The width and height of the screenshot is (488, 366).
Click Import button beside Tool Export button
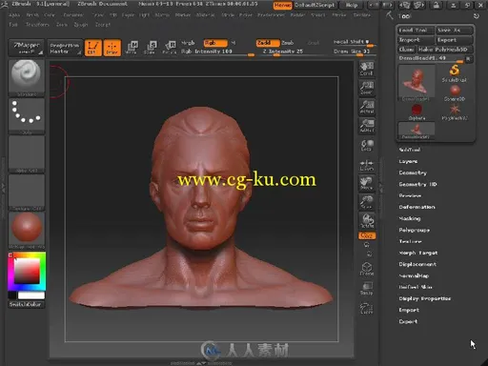click(416, 40)
